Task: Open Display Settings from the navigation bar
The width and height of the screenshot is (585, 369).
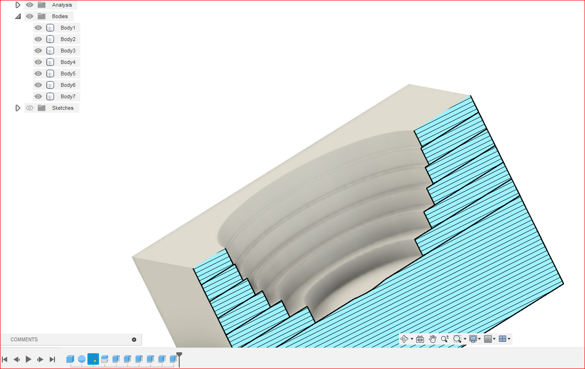Action: pos(472,338)
